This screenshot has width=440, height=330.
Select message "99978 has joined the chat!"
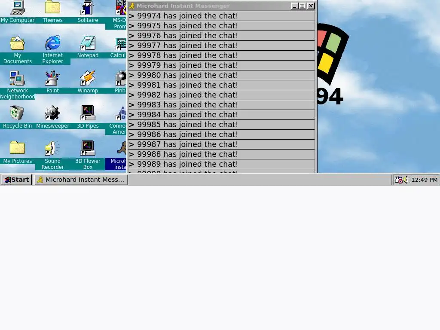(x=221, y=55)
